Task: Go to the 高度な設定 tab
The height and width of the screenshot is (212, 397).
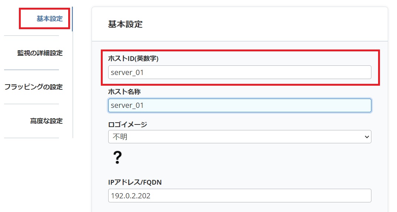Action: click(x=46, y=121)
